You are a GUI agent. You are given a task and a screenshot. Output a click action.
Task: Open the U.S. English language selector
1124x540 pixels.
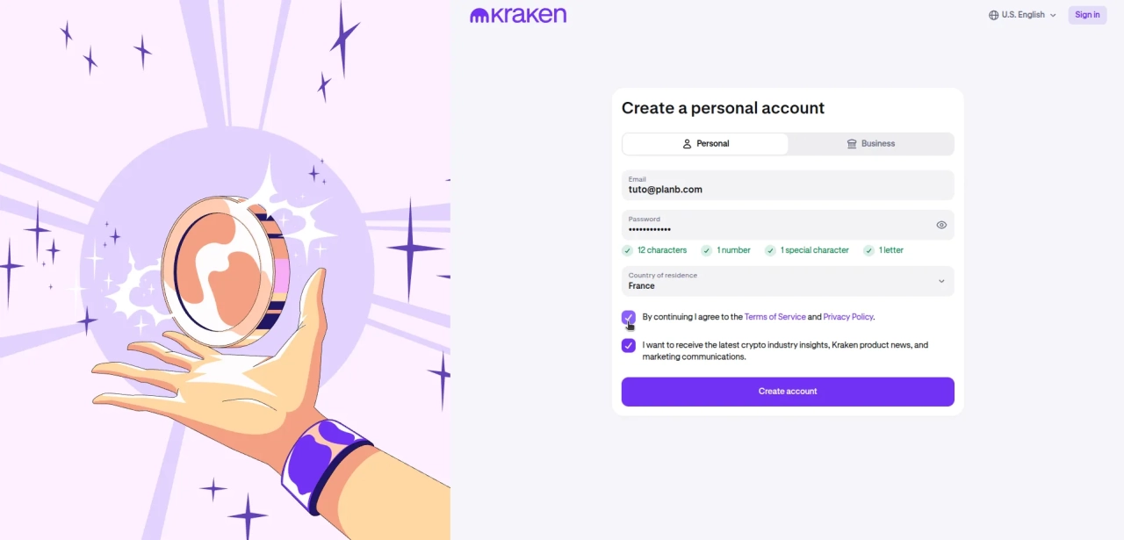pyautogui.click(x=1022, y=15)
